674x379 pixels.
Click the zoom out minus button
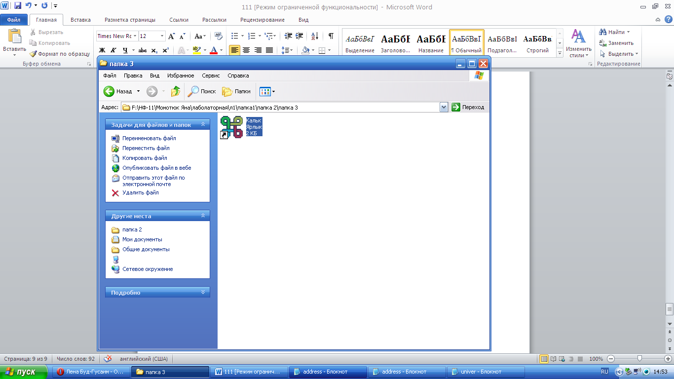[x=611, y=359]
